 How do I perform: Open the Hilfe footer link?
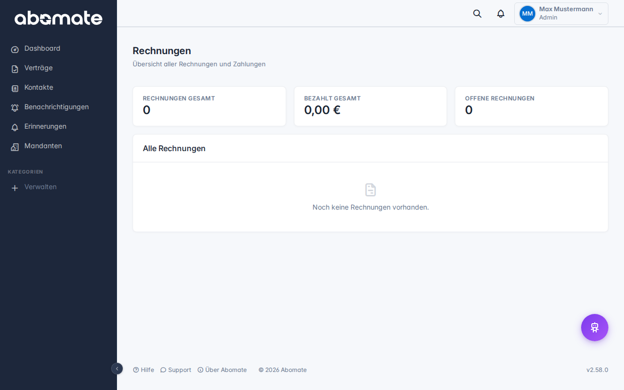(143, 370)
